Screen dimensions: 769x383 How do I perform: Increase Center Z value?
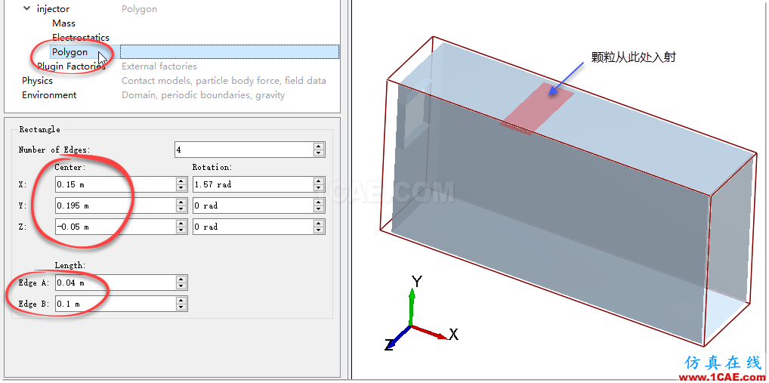(181, 223)
